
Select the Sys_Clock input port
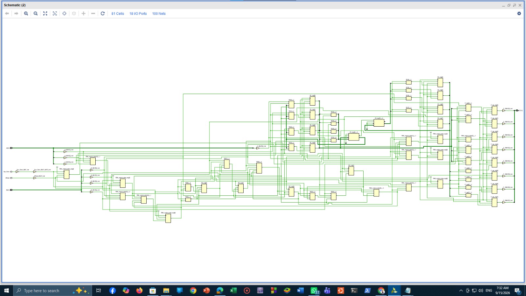tap(11, 172)
